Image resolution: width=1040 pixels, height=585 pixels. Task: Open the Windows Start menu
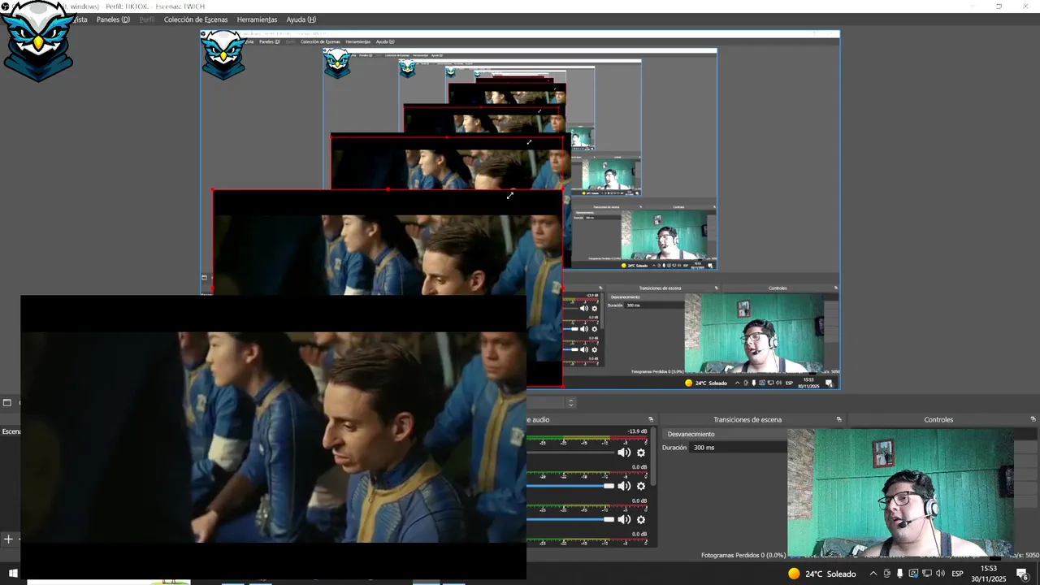click(x=12, y=574)
